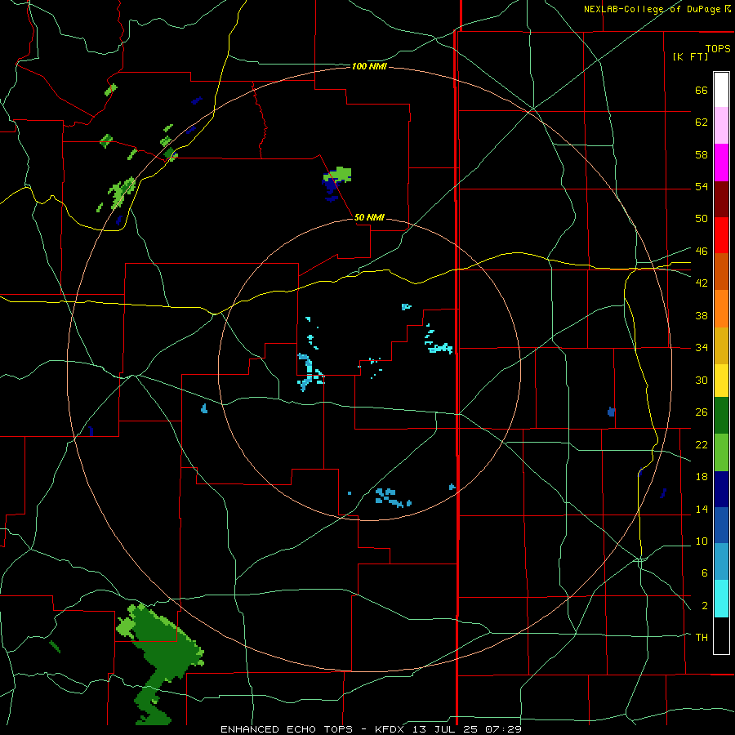Click the light pink legend swatch
This screenshot has height=735, width=735.
[x=721, y=125]
